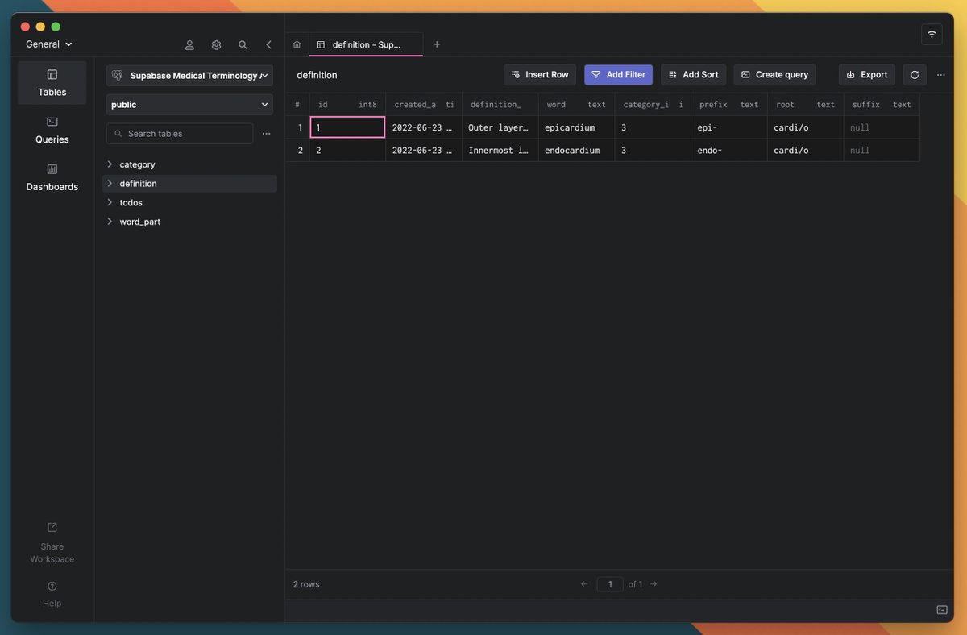Open the Supabase Medical Terminology connection dropdown
This screenshot has height=635, width=967.
coord(189,76)
